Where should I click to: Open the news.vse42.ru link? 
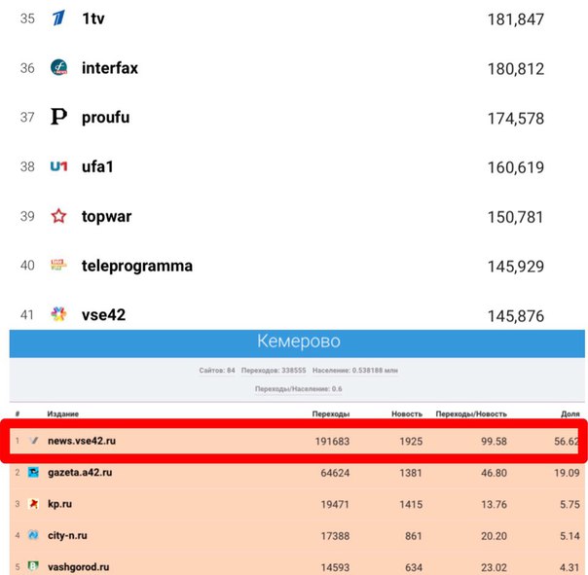pyautogui.click(x=82, y=441)
